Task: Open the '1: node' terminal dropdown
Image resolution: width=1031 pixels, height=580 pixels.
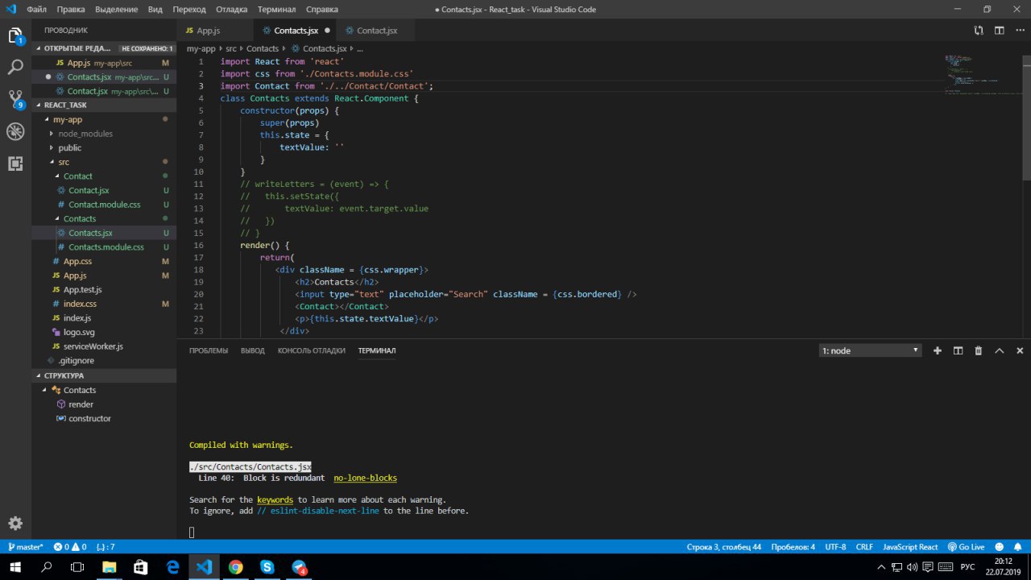Action: [870, 350]
